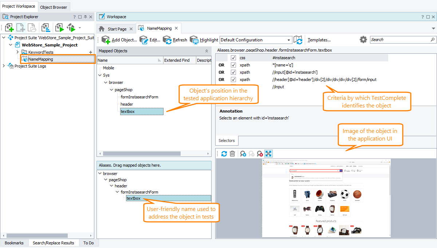Refresh the stored object image

click(x=224, y=153)
